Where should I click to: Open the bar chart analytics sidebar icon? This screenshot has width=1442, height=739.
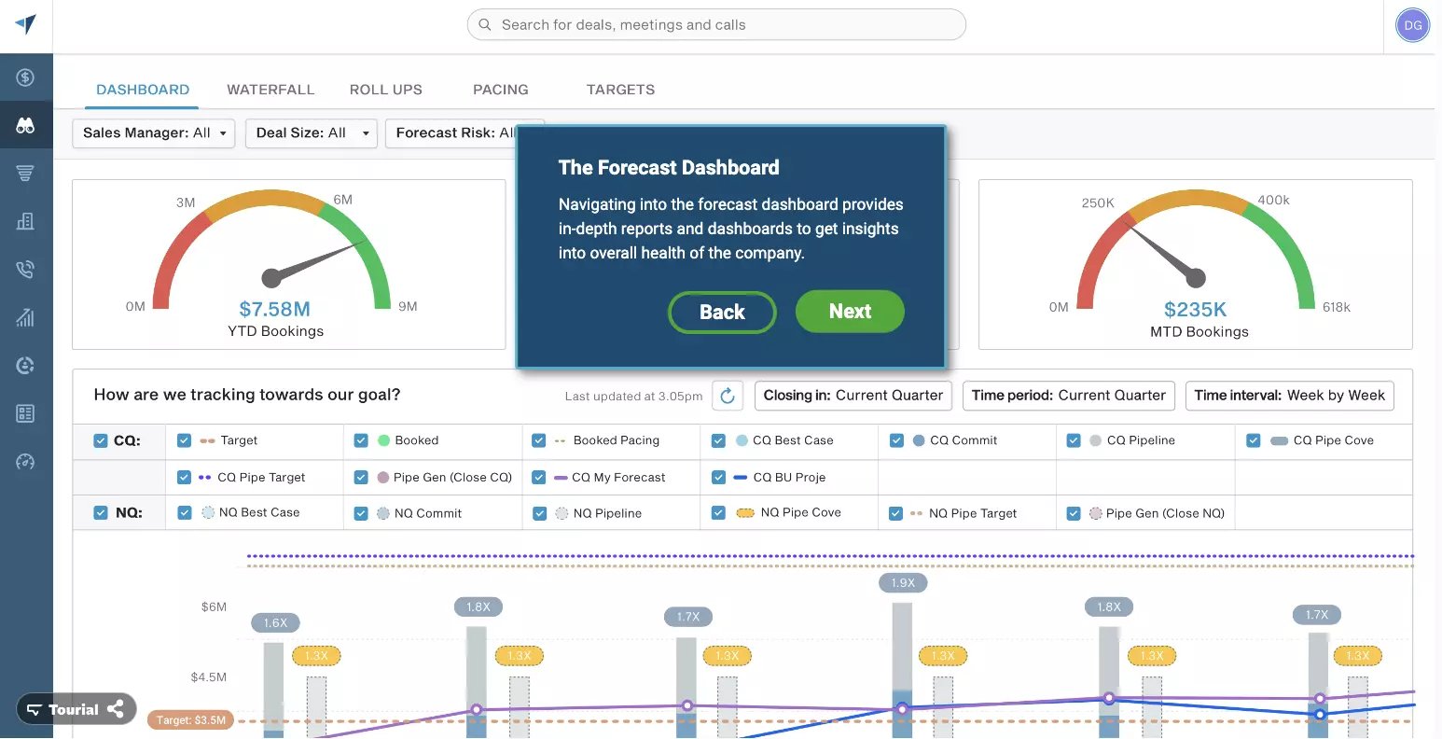25,317
